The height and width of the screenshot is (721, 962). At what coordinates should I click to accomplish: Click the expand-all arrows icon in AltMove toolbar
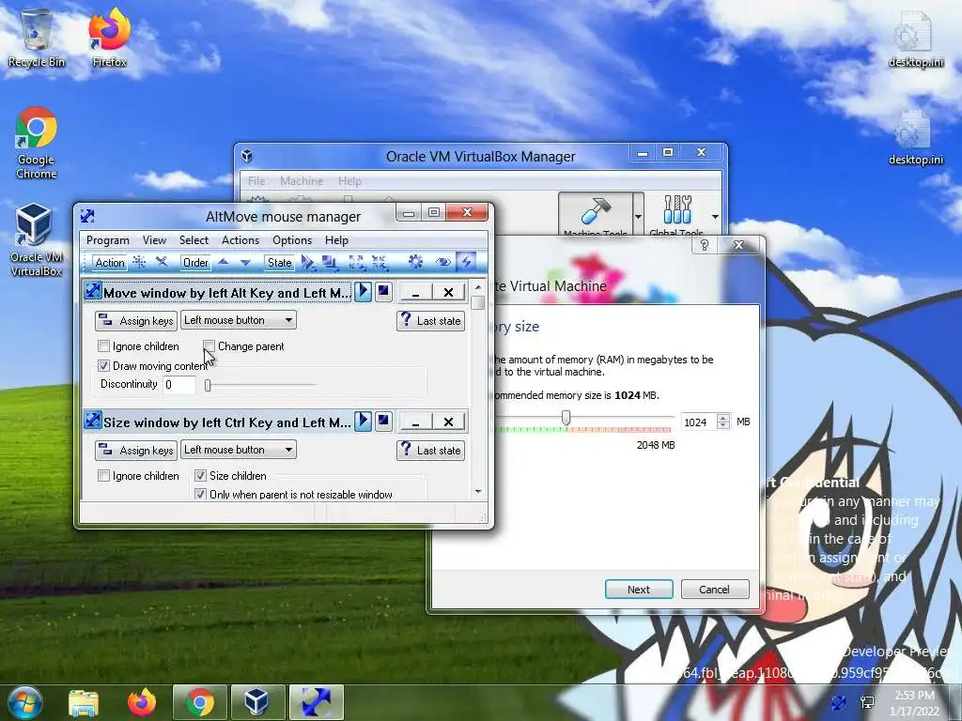coord(356,263)
